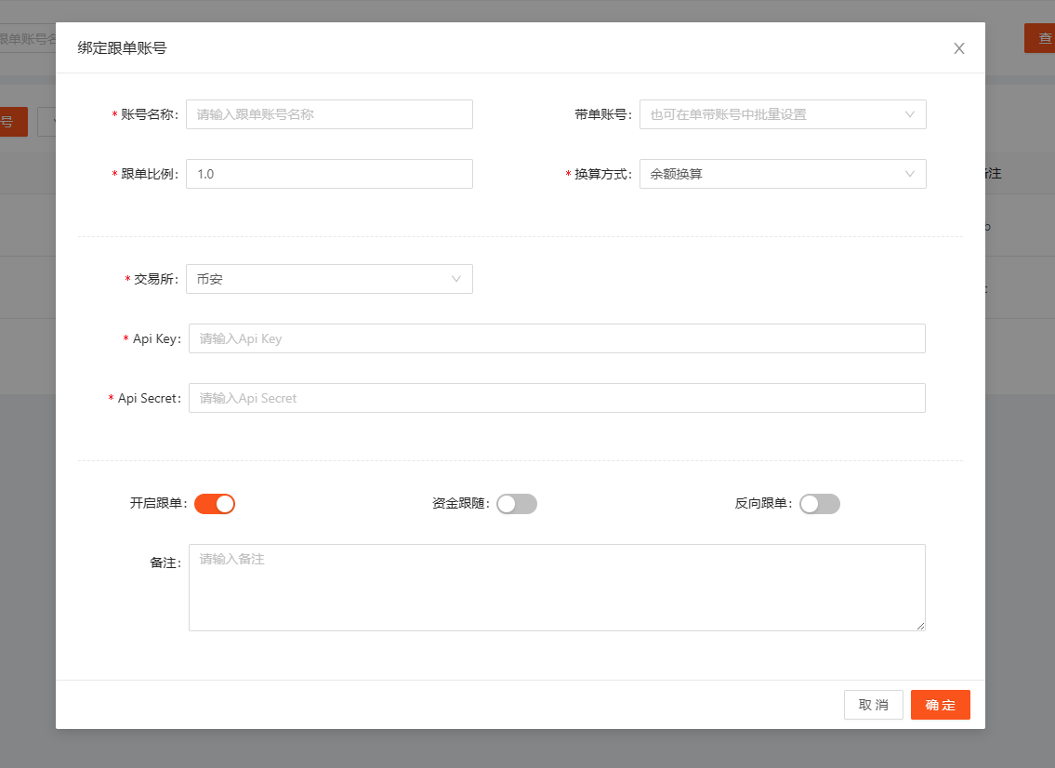Click the dropdown arrow on 交易所 field

tap(456, 279)
